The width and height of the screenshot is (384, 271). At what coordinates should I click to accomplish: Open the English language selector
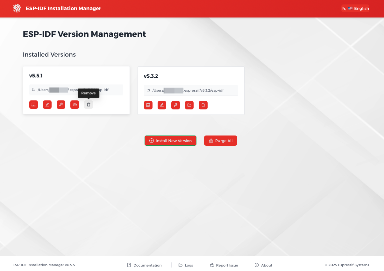pos(355,9)
